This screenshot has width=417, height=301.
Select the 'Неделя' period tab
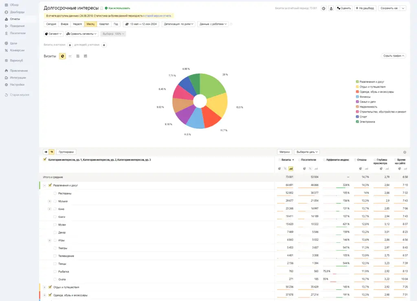[x=77, y=24]
